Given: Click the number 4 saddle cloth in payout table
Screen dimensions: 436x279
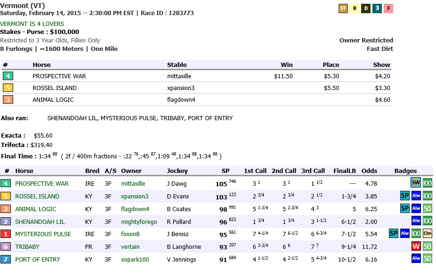Looking at the screenshot, I should click(x=8, y=76).
